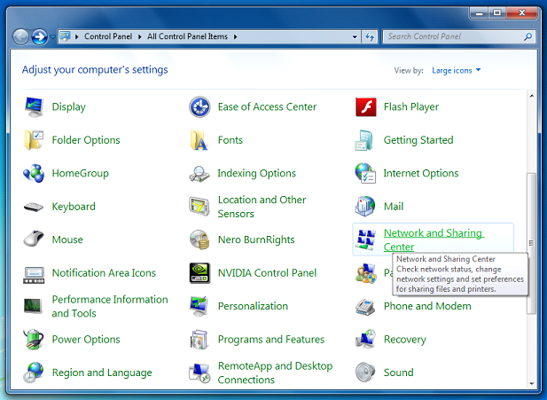Screen dimensions: 547x400
Task: Click the Power Options battery icon
Action: [x=34, y=340]
